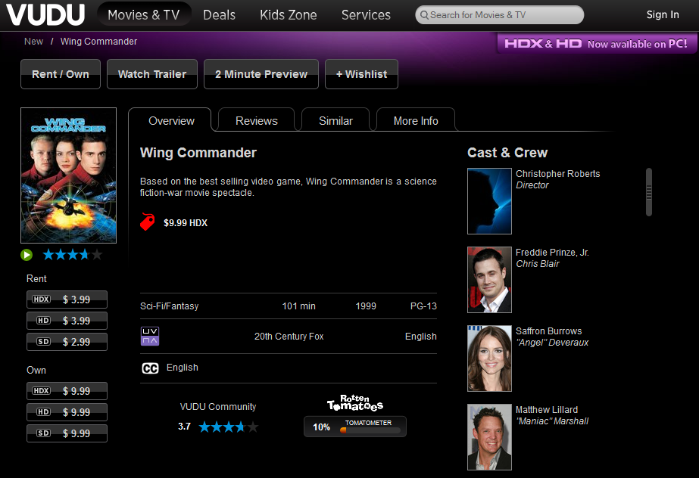This screenshot has height=478, width=699.
Task: Open Freddie Prinze, Jr. cast photo
Action: click(x=489, y=280)
